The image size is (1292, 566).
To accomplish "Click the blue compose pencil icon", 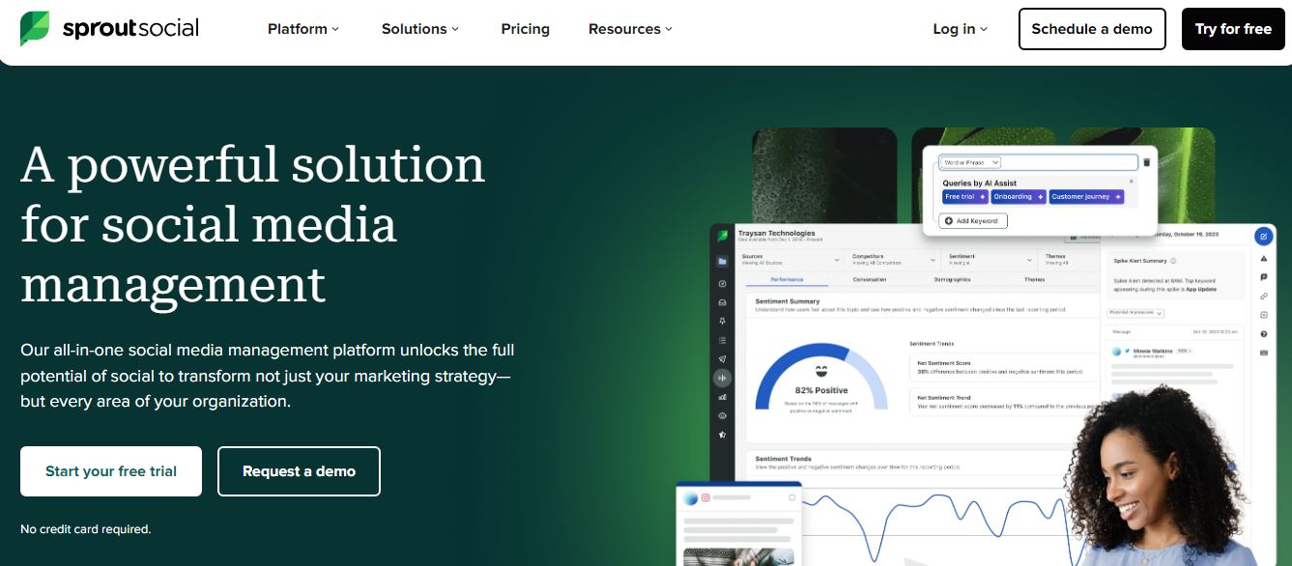I will (1264, 236).
